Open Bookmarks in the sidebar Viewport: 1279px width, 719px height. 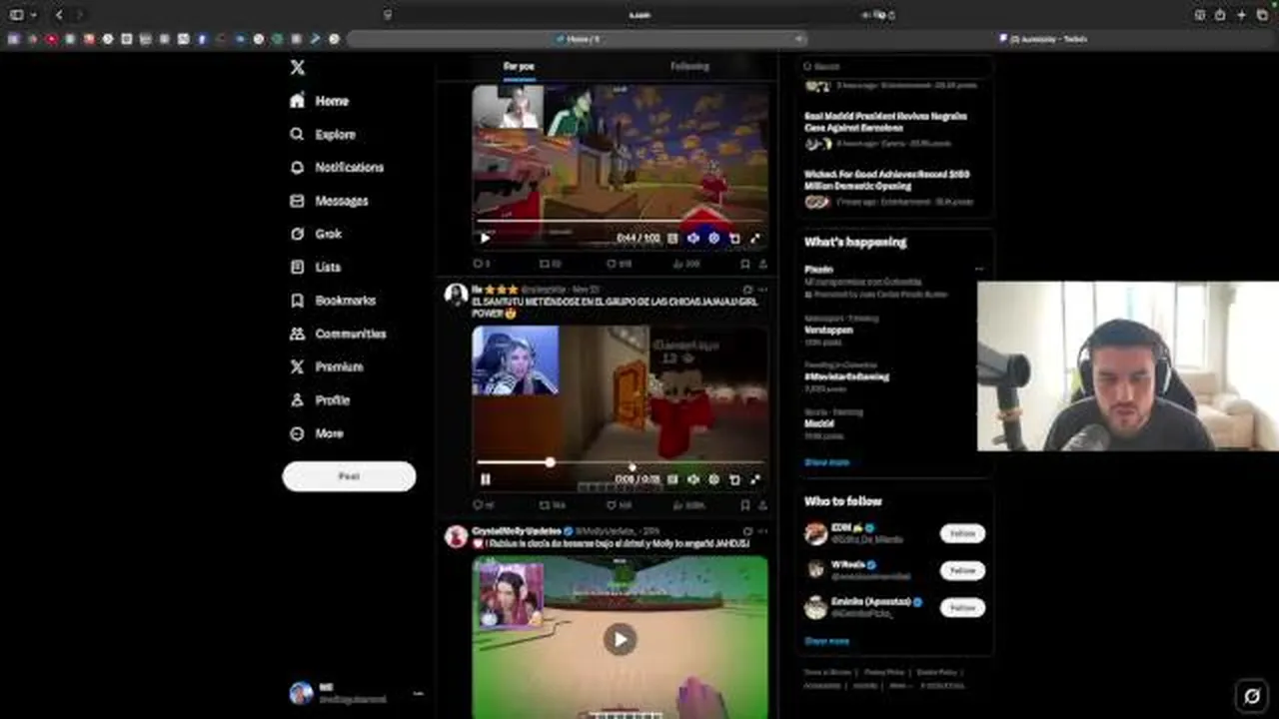click(x=332, y=301)
